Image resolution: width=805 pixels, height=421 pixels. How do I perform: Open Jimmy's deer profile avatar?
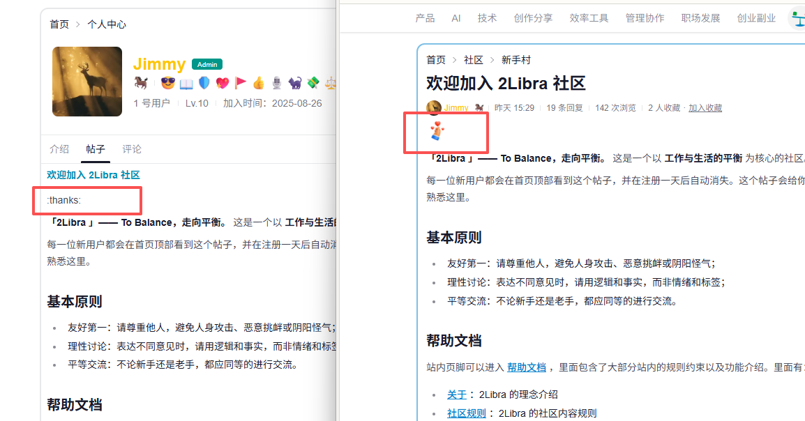coord(87,82)
